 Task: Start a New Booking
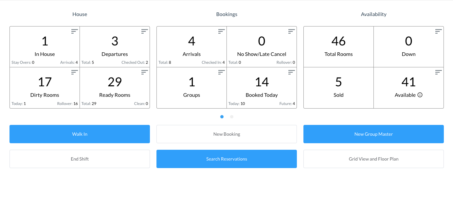(226, 134)
